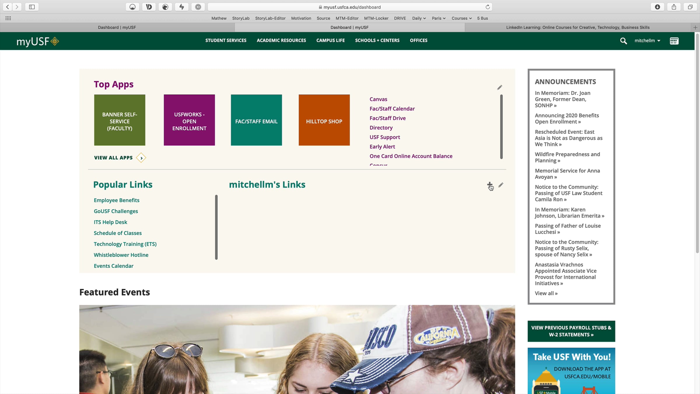
Task: Expand the mitchellm user dropdown
Action: [x=647, y=41]
